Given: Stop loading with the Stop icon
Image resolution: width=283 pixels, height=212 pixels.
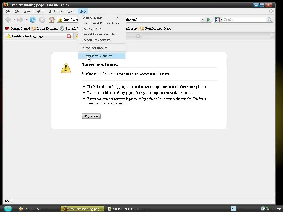Looking at the screenshot, I should tap(42, 20).
